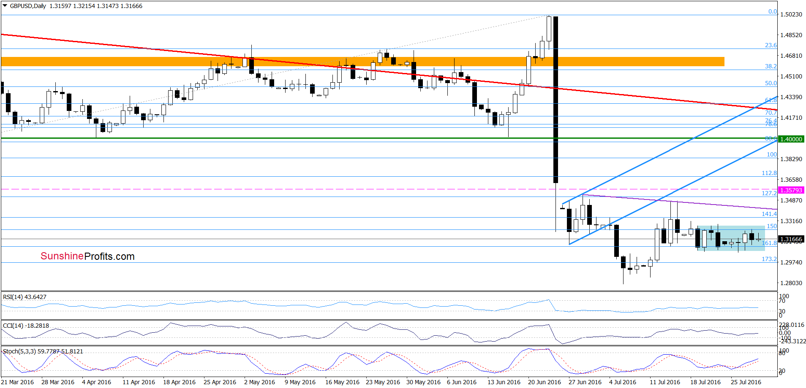
Task: Click the 2 May 2016 date label
Action: [259, 382]
